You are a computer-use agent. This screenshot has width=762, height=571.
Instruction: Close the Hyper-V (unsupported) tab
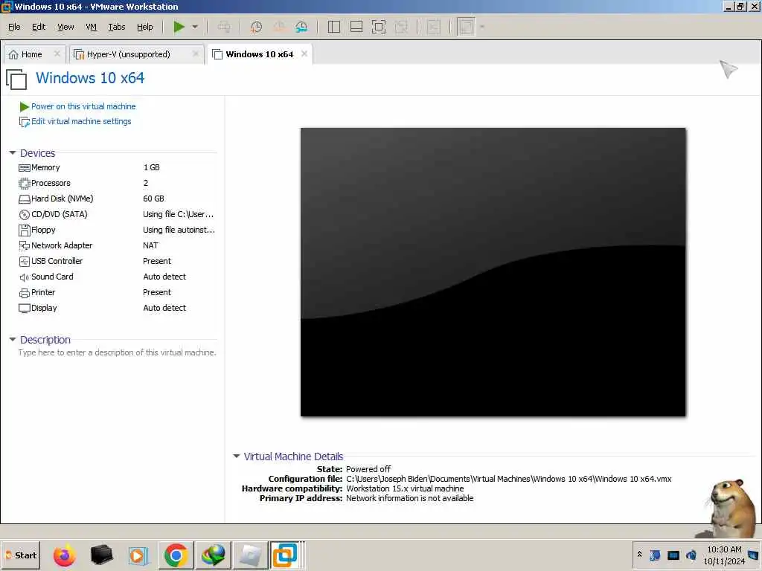point(196,54)
